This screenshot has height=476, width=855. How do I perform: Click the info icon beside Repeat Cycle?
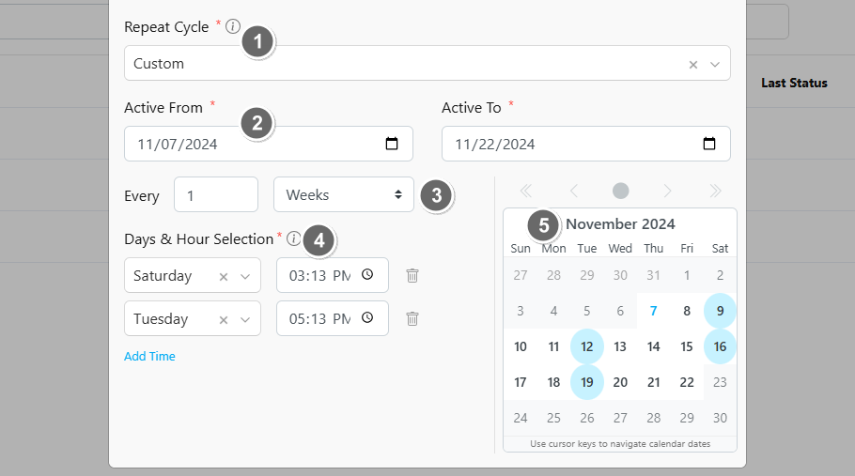pos(233,27)
